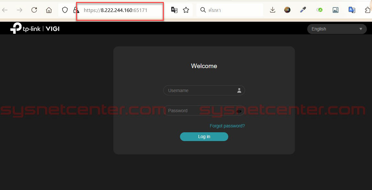
Task: Click the address bar URL
Action: pyautogui.click(x=123, y=10)
